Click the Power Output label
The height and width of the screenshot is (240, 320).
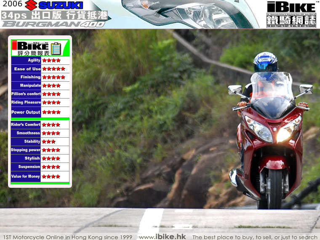26,112
